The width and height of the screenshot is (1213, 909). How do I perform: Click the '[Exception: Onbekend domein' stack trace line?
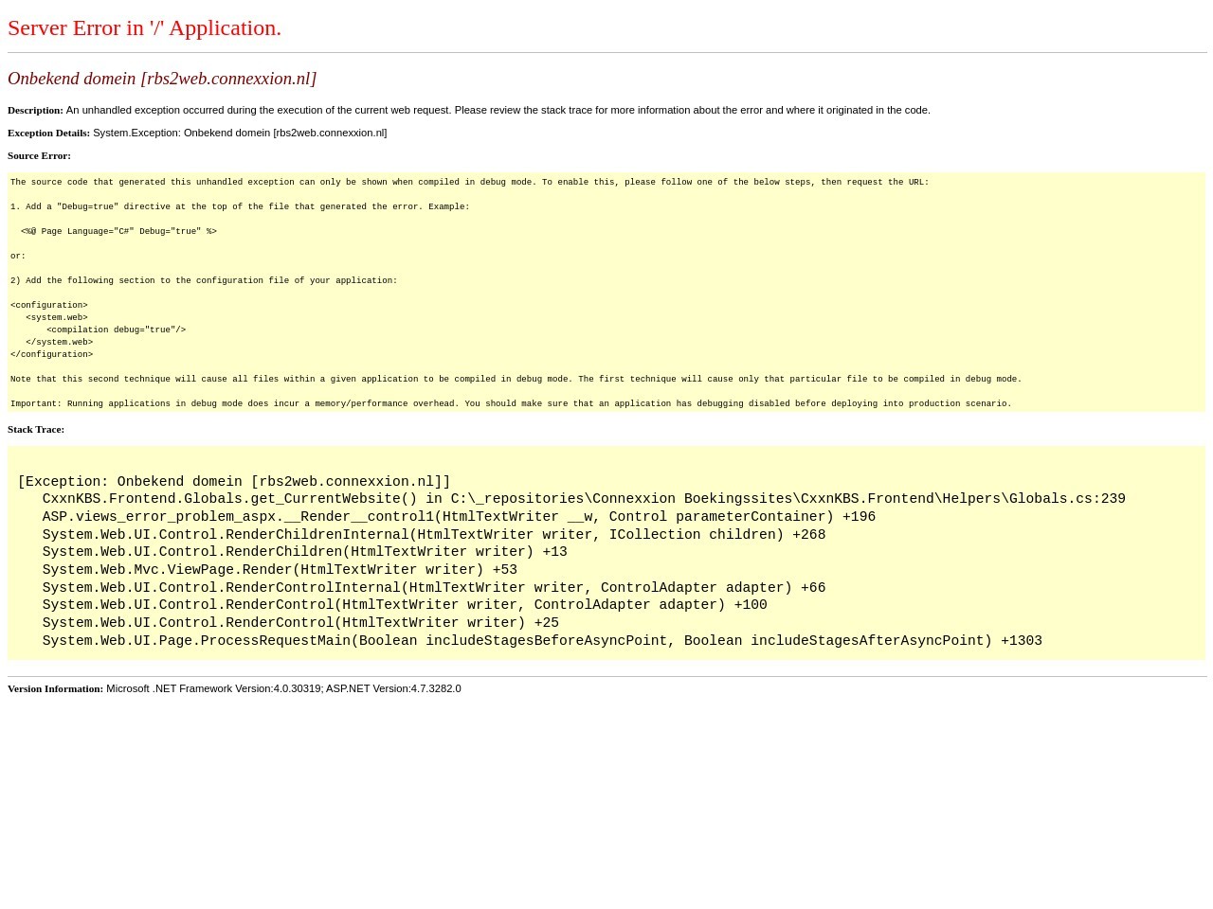coord(234,482)
